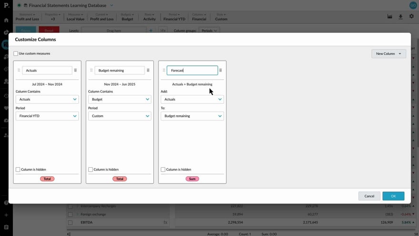This screenshot has width=419, height=236.
Task: Open Period dropdown showing Custom
Action: tap(120, 116)
